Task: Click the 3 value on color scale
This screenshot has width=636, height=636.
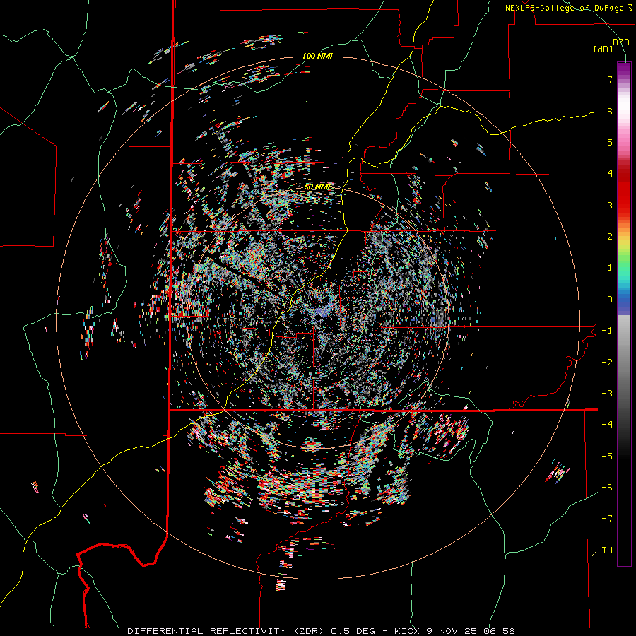Action: [610, 205]
